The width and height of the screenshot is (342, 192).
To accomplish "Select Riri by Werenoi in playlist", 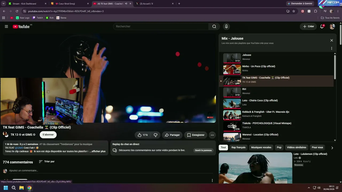I will [276, 92].
